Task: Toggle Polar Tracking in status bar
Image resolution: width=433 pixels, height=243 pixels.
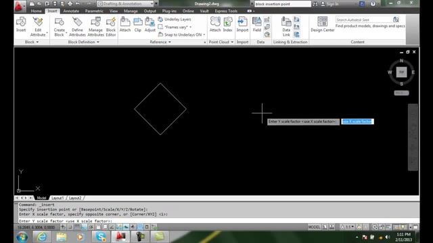Action: (91, 227)
